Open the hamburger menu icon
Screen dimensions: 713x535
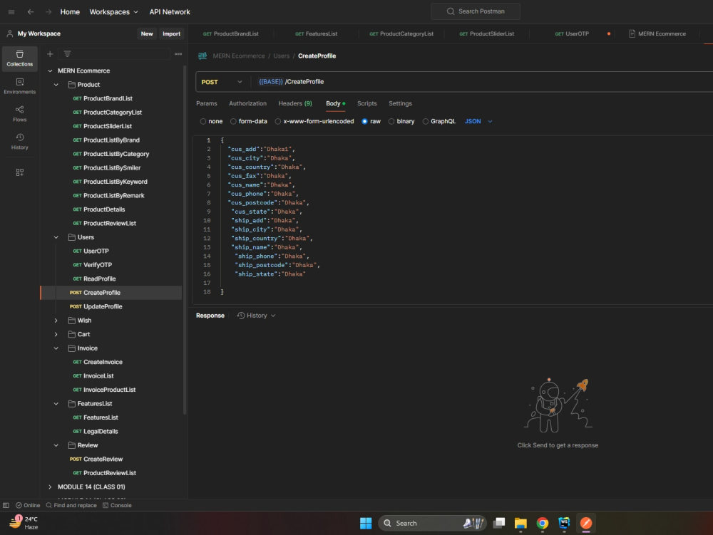pos(11,12)
